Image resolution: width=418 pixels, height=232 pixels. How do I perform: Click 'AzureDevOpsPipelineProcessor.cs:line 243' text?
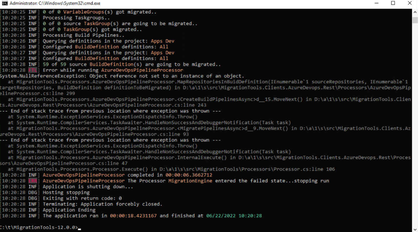(x=148, y=105)
